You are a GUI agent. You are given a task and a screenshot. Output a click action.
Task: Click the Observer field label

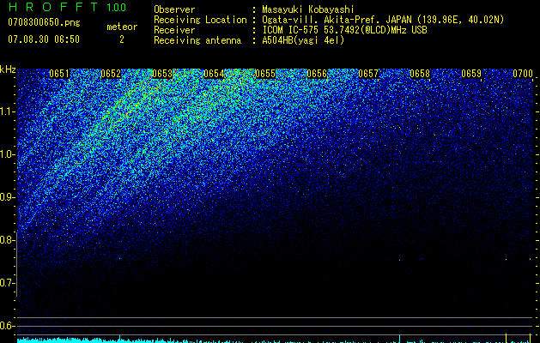174,9
